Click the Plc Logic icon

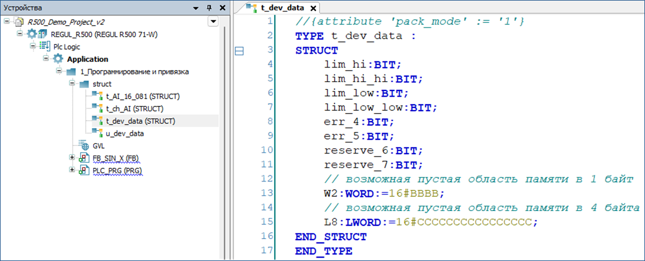(x=44, y=47)
